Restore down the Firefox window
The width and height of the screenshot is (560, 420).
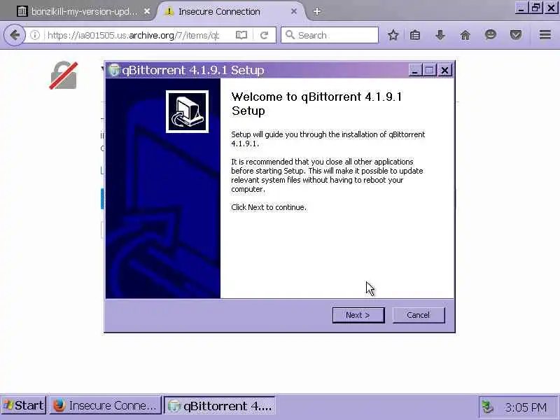[536, 8]
